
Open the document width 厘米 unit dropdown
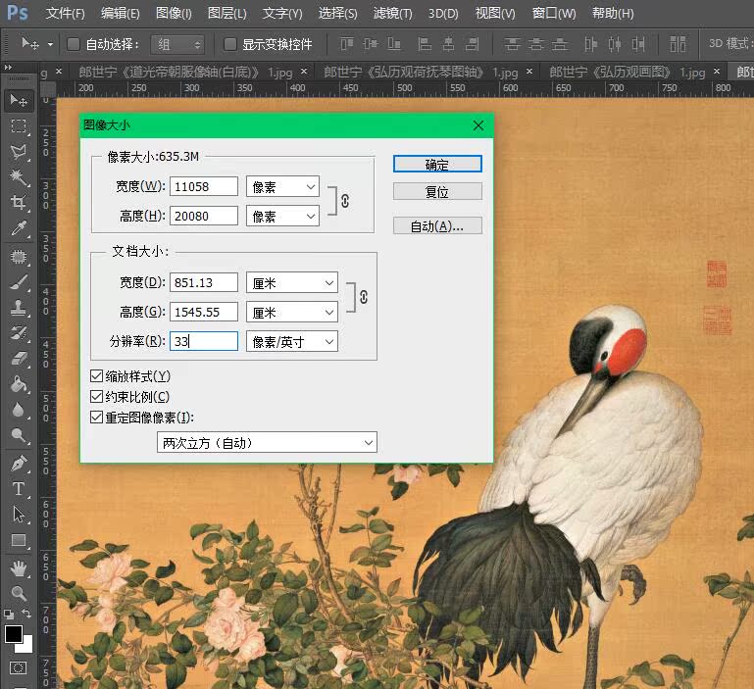click(292, 282)
